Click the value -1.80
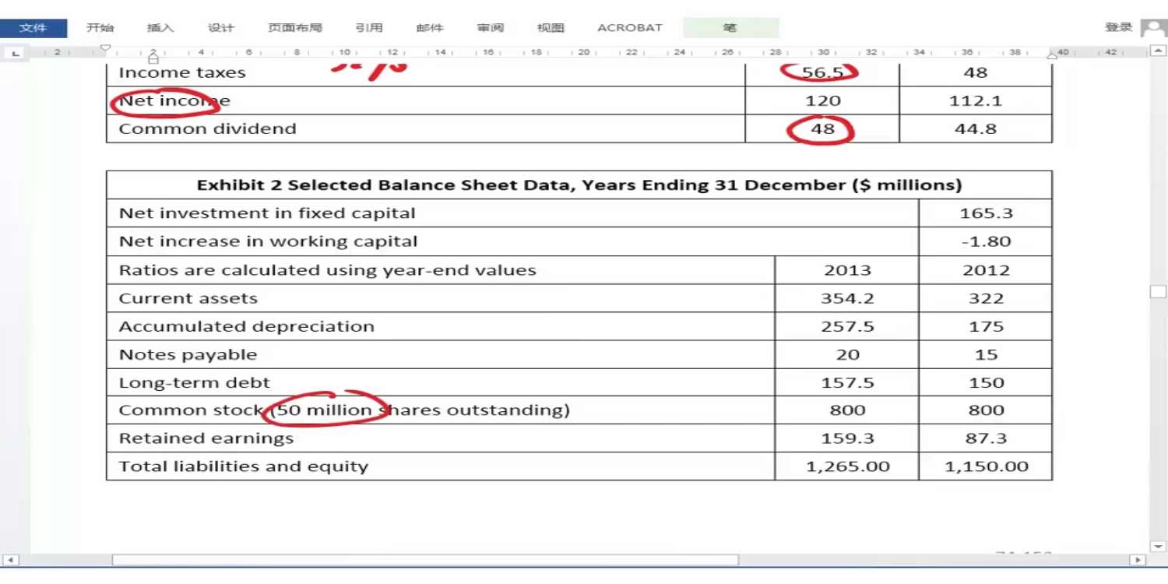Viewport: 1168px width, 584px height. click(x=987, y=241)
